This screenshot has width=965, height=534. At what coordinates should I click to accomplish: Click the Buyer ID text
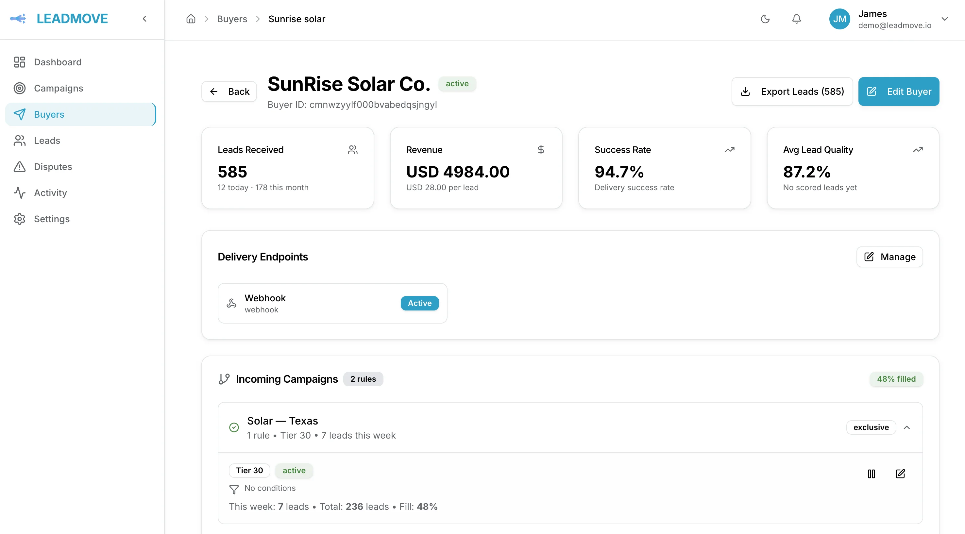coord(352,105)
